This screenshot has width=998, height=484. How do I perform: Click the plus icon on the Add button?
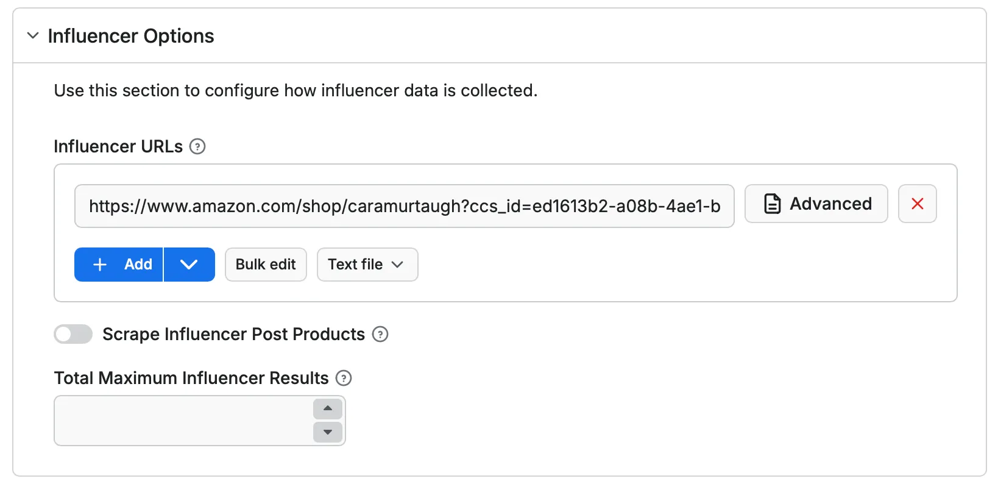coord(99,265)
